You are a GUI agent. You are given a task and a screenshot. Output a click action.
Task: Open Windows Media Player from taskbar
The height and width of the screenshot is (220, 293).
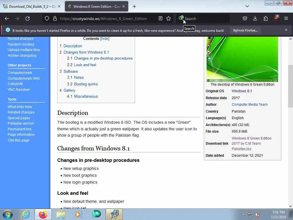tap(78, 215)
